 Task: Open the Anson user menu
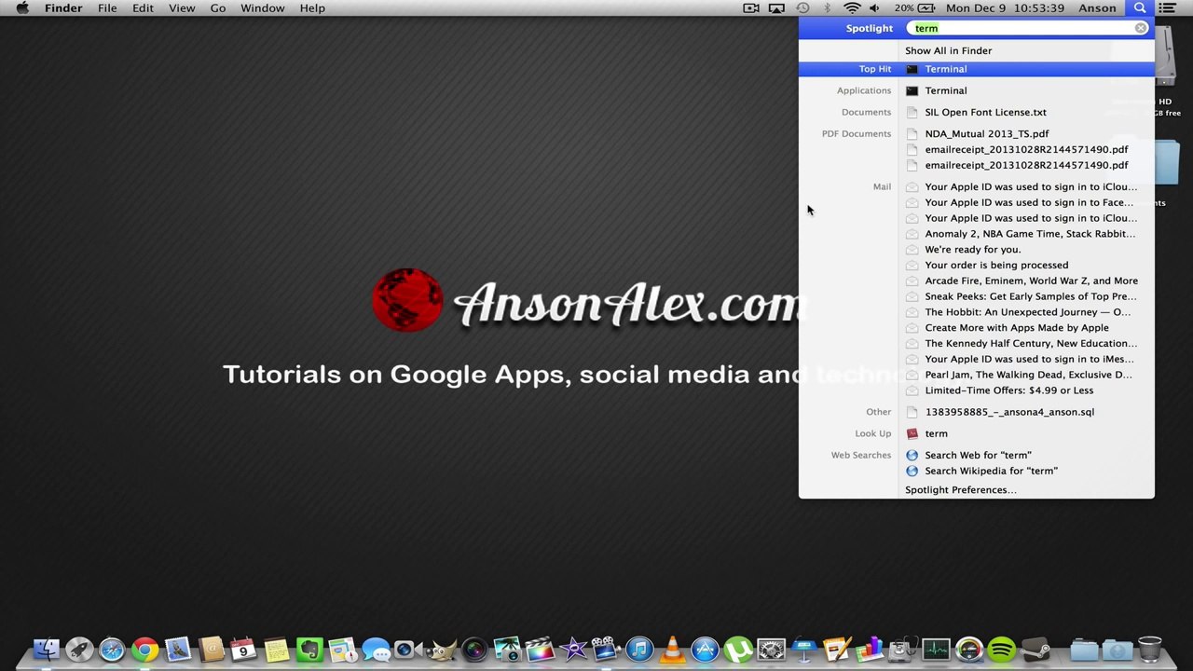1097,8
